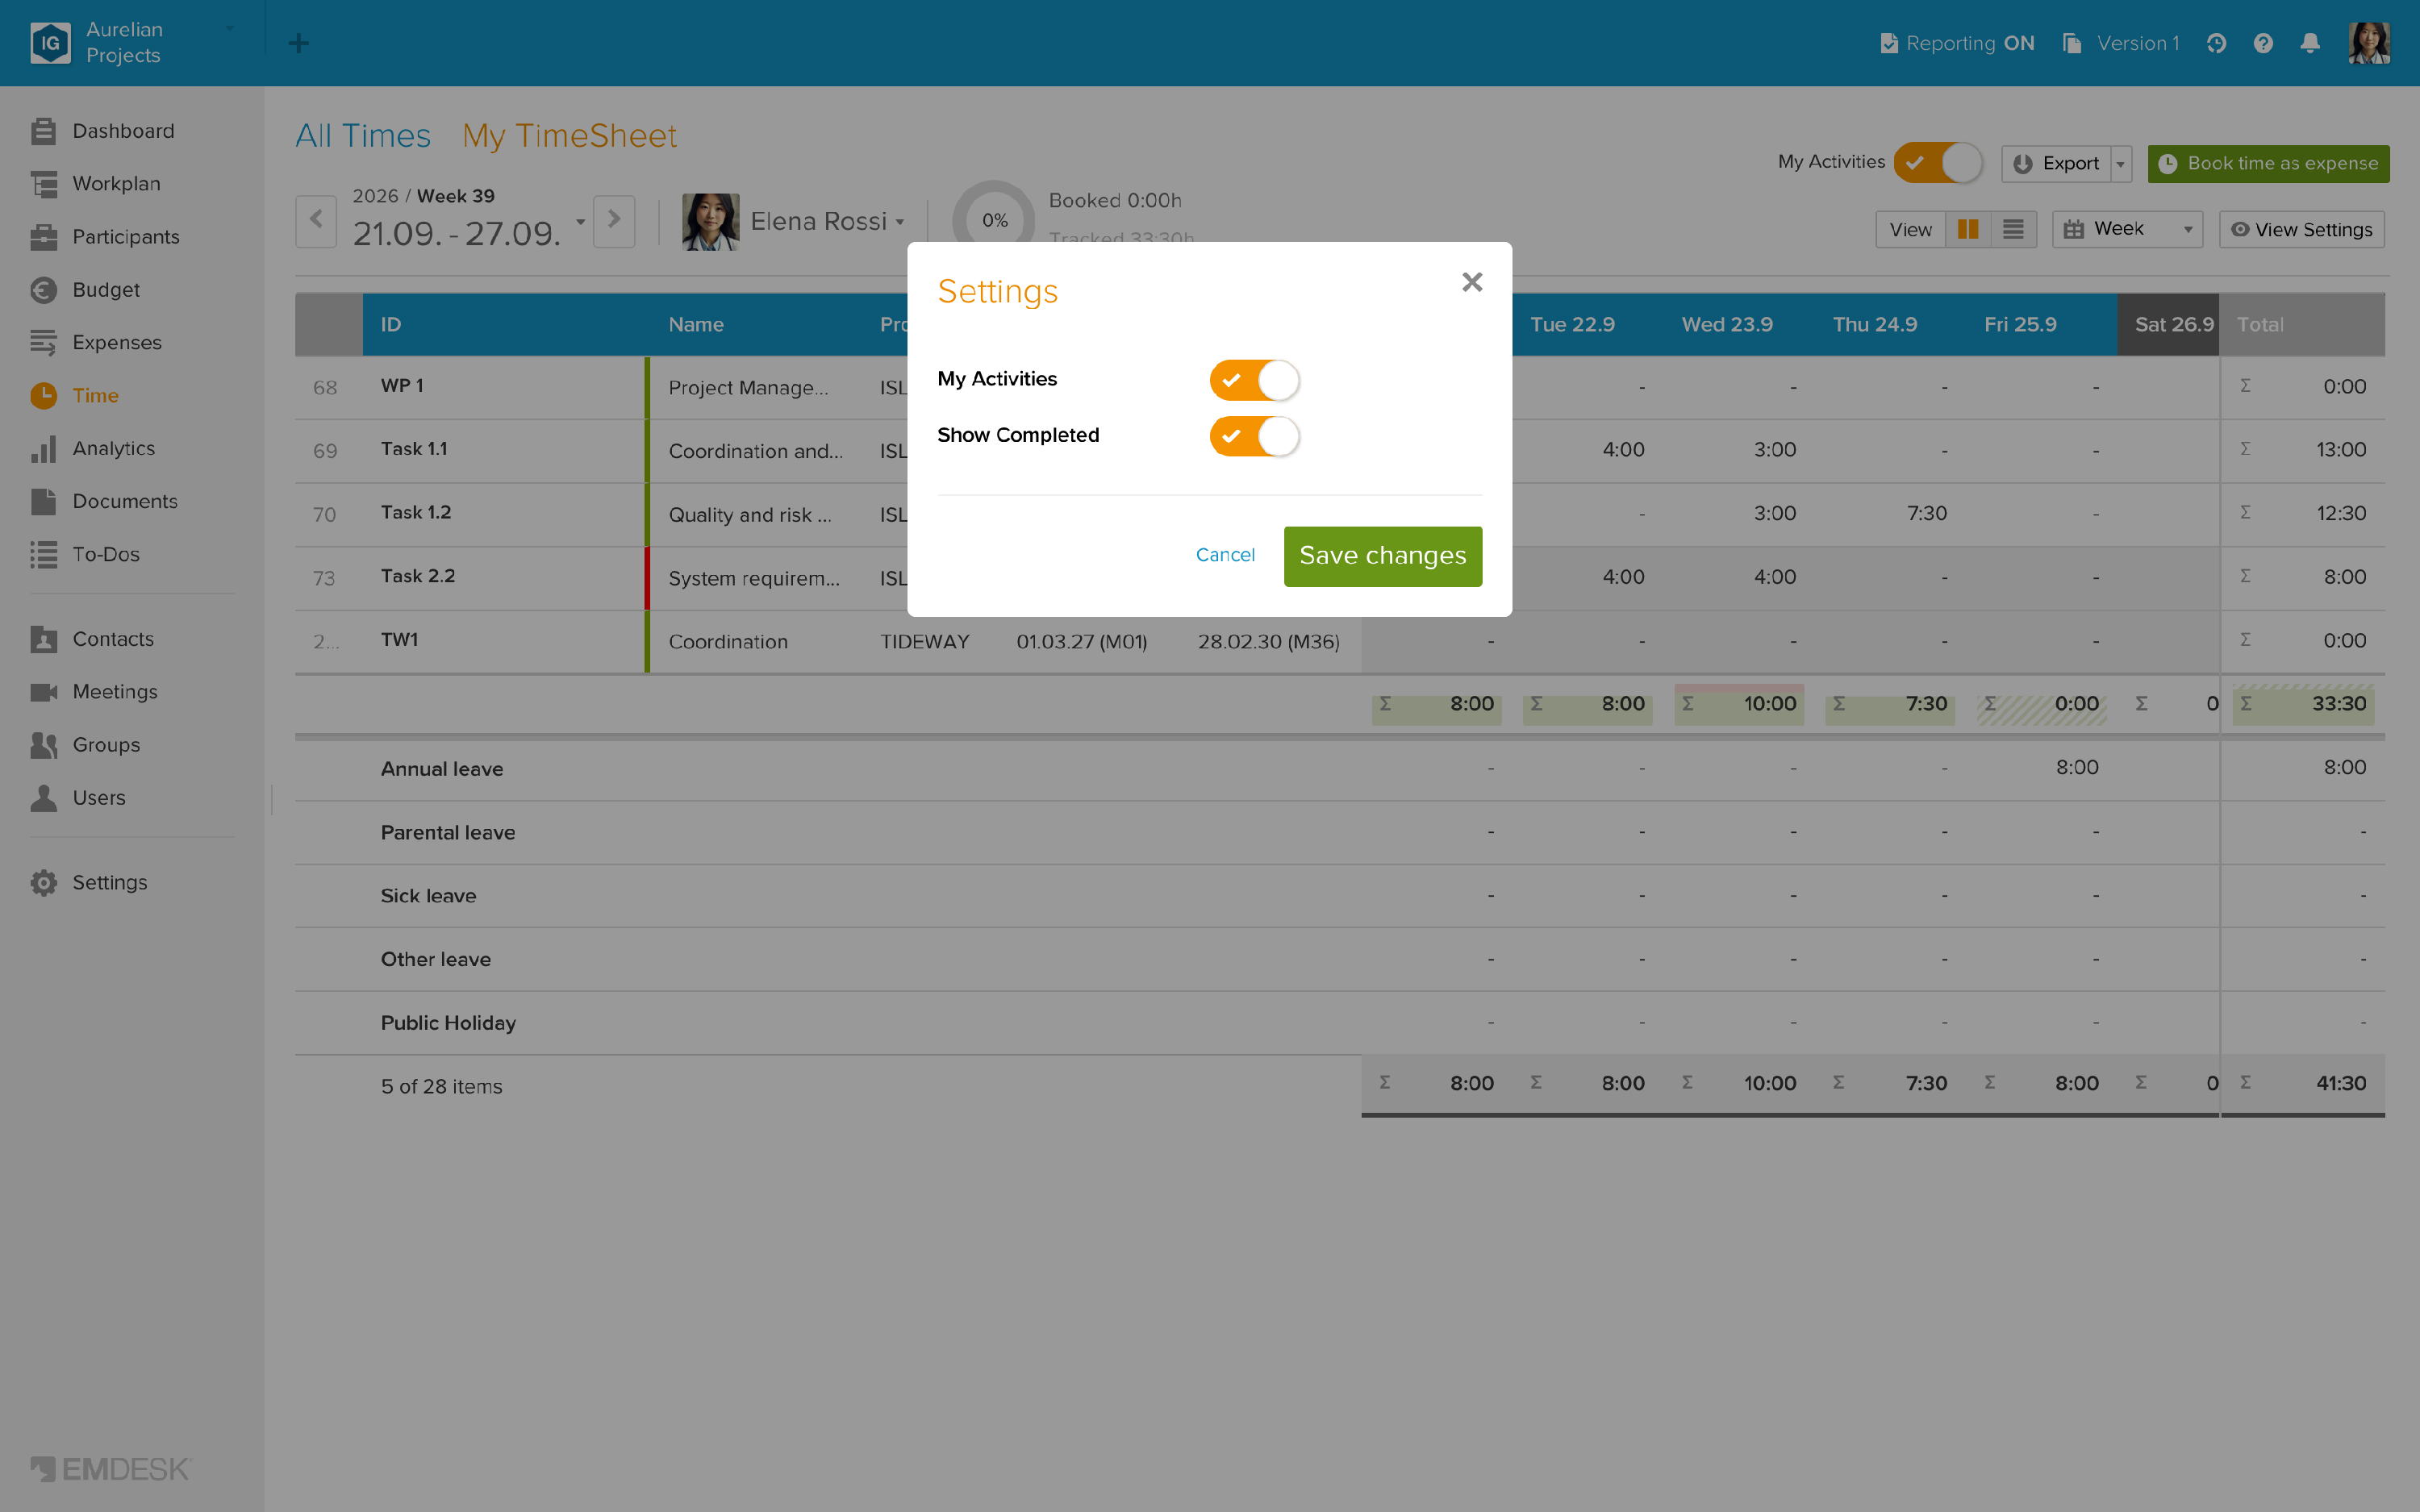Open the Meetings camera icon

tap(43, 692)
